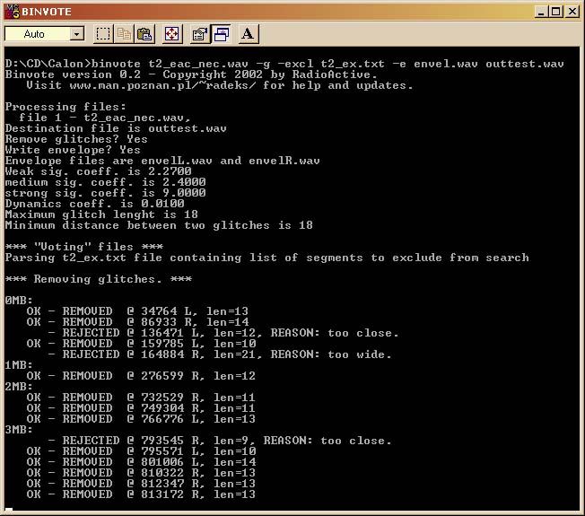Click 'REMOVED @ 766776 L, len=13' row

tap(141, 419)
